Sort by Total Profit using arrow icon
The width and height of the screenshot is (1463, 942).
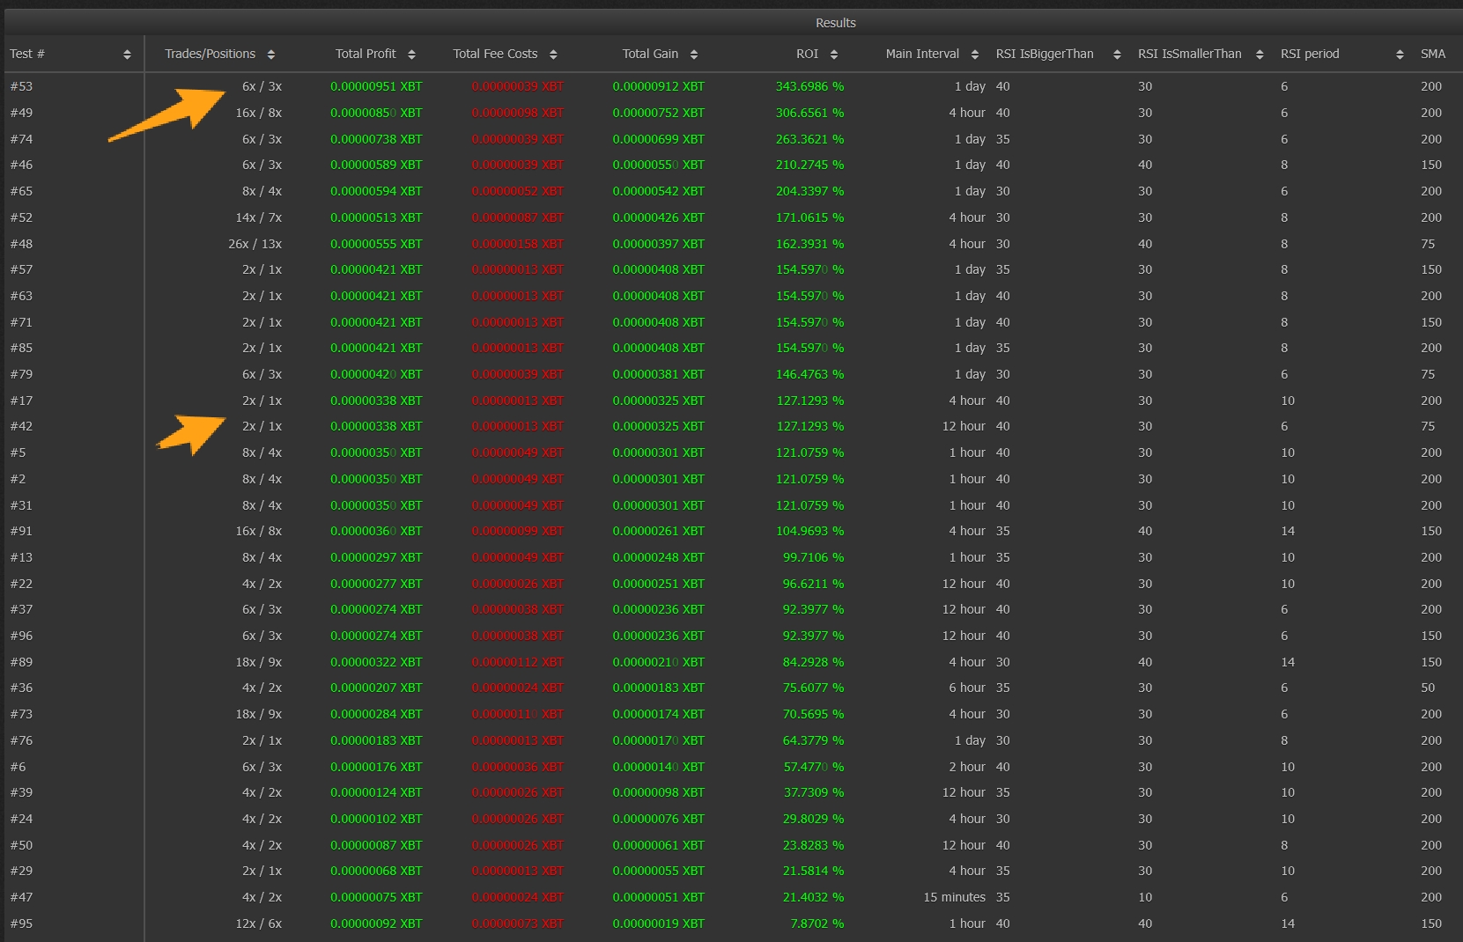coord(411,55)
